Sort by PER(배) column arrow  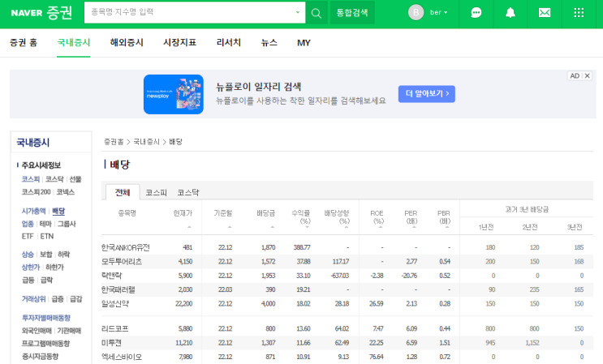pos(414,227)
